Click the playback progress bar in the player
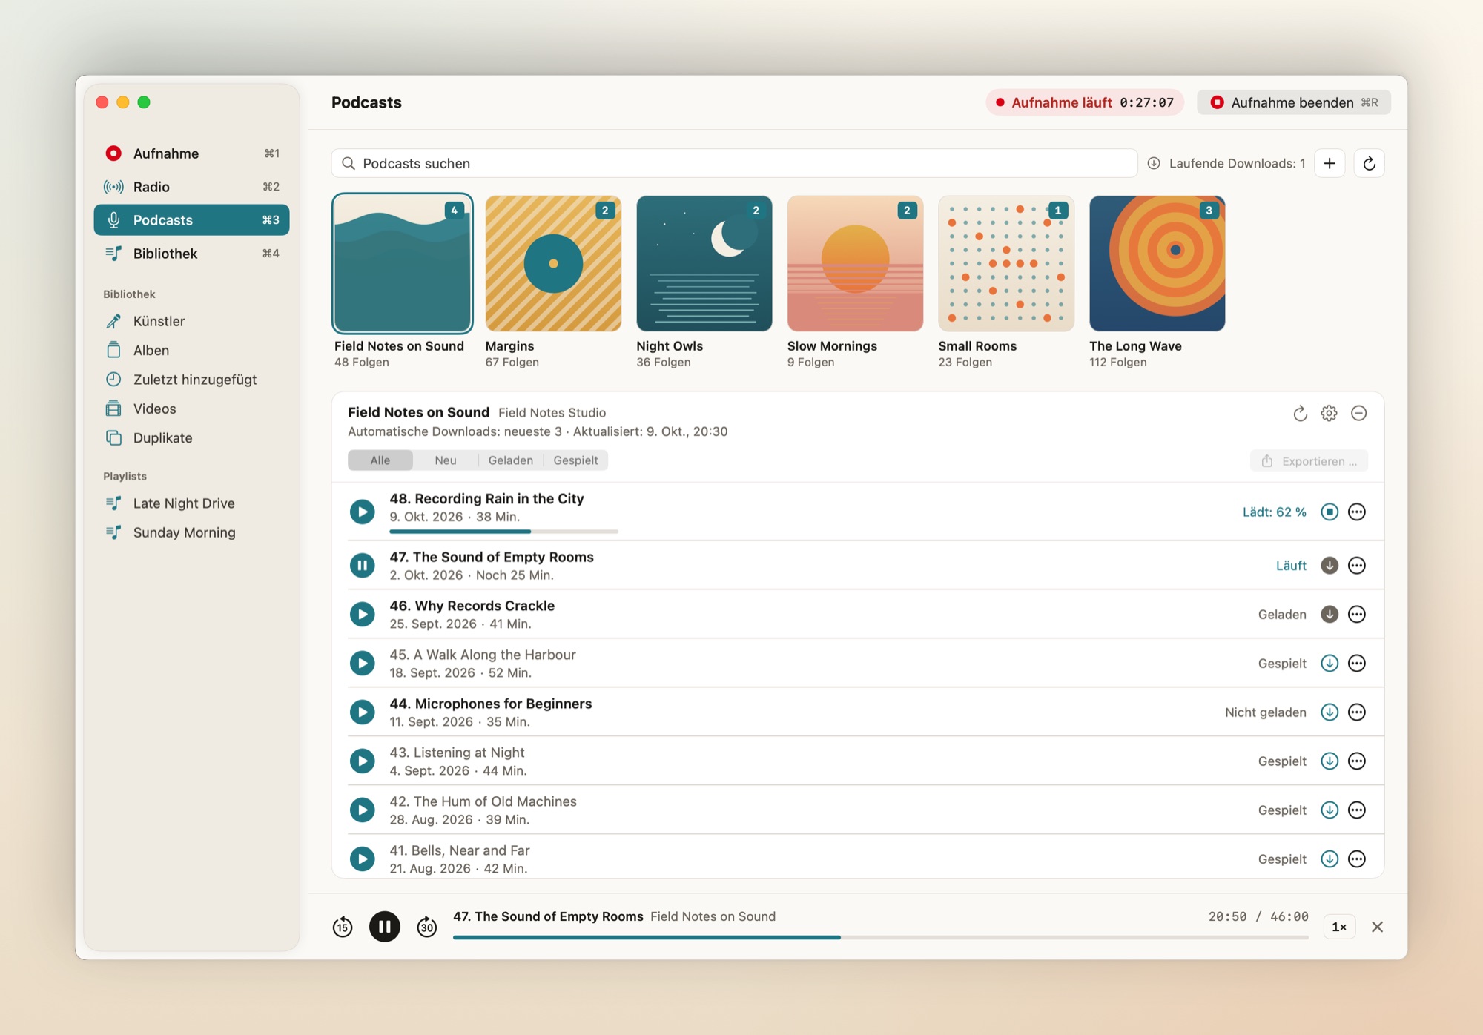This screenshot has height=1035, width=1483. coord(881,938)
